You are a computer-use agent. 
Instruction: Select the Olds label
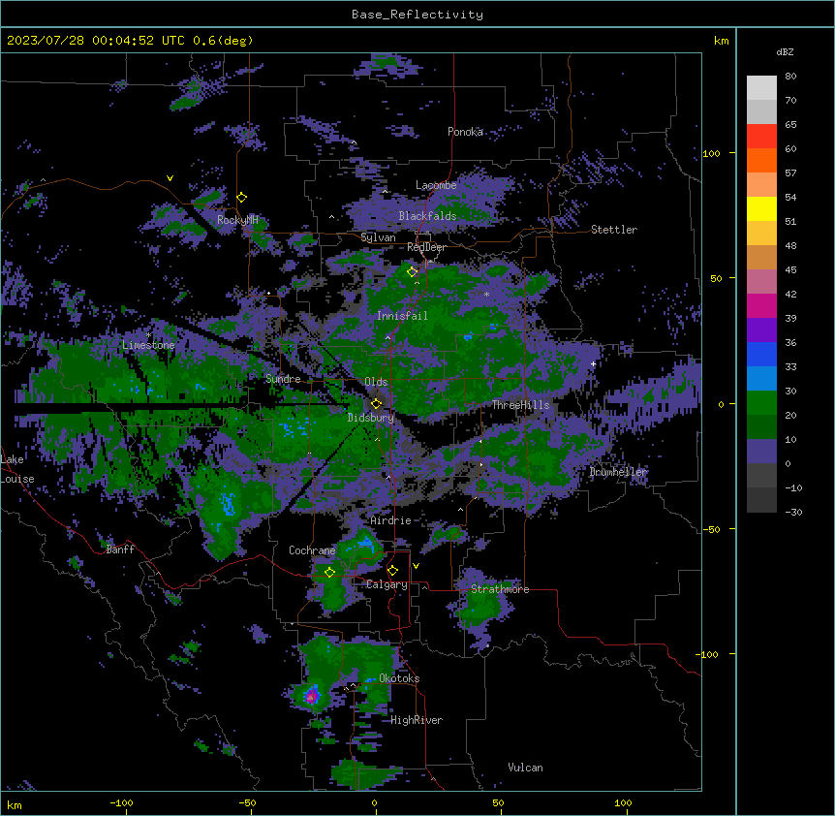(376, 382)
